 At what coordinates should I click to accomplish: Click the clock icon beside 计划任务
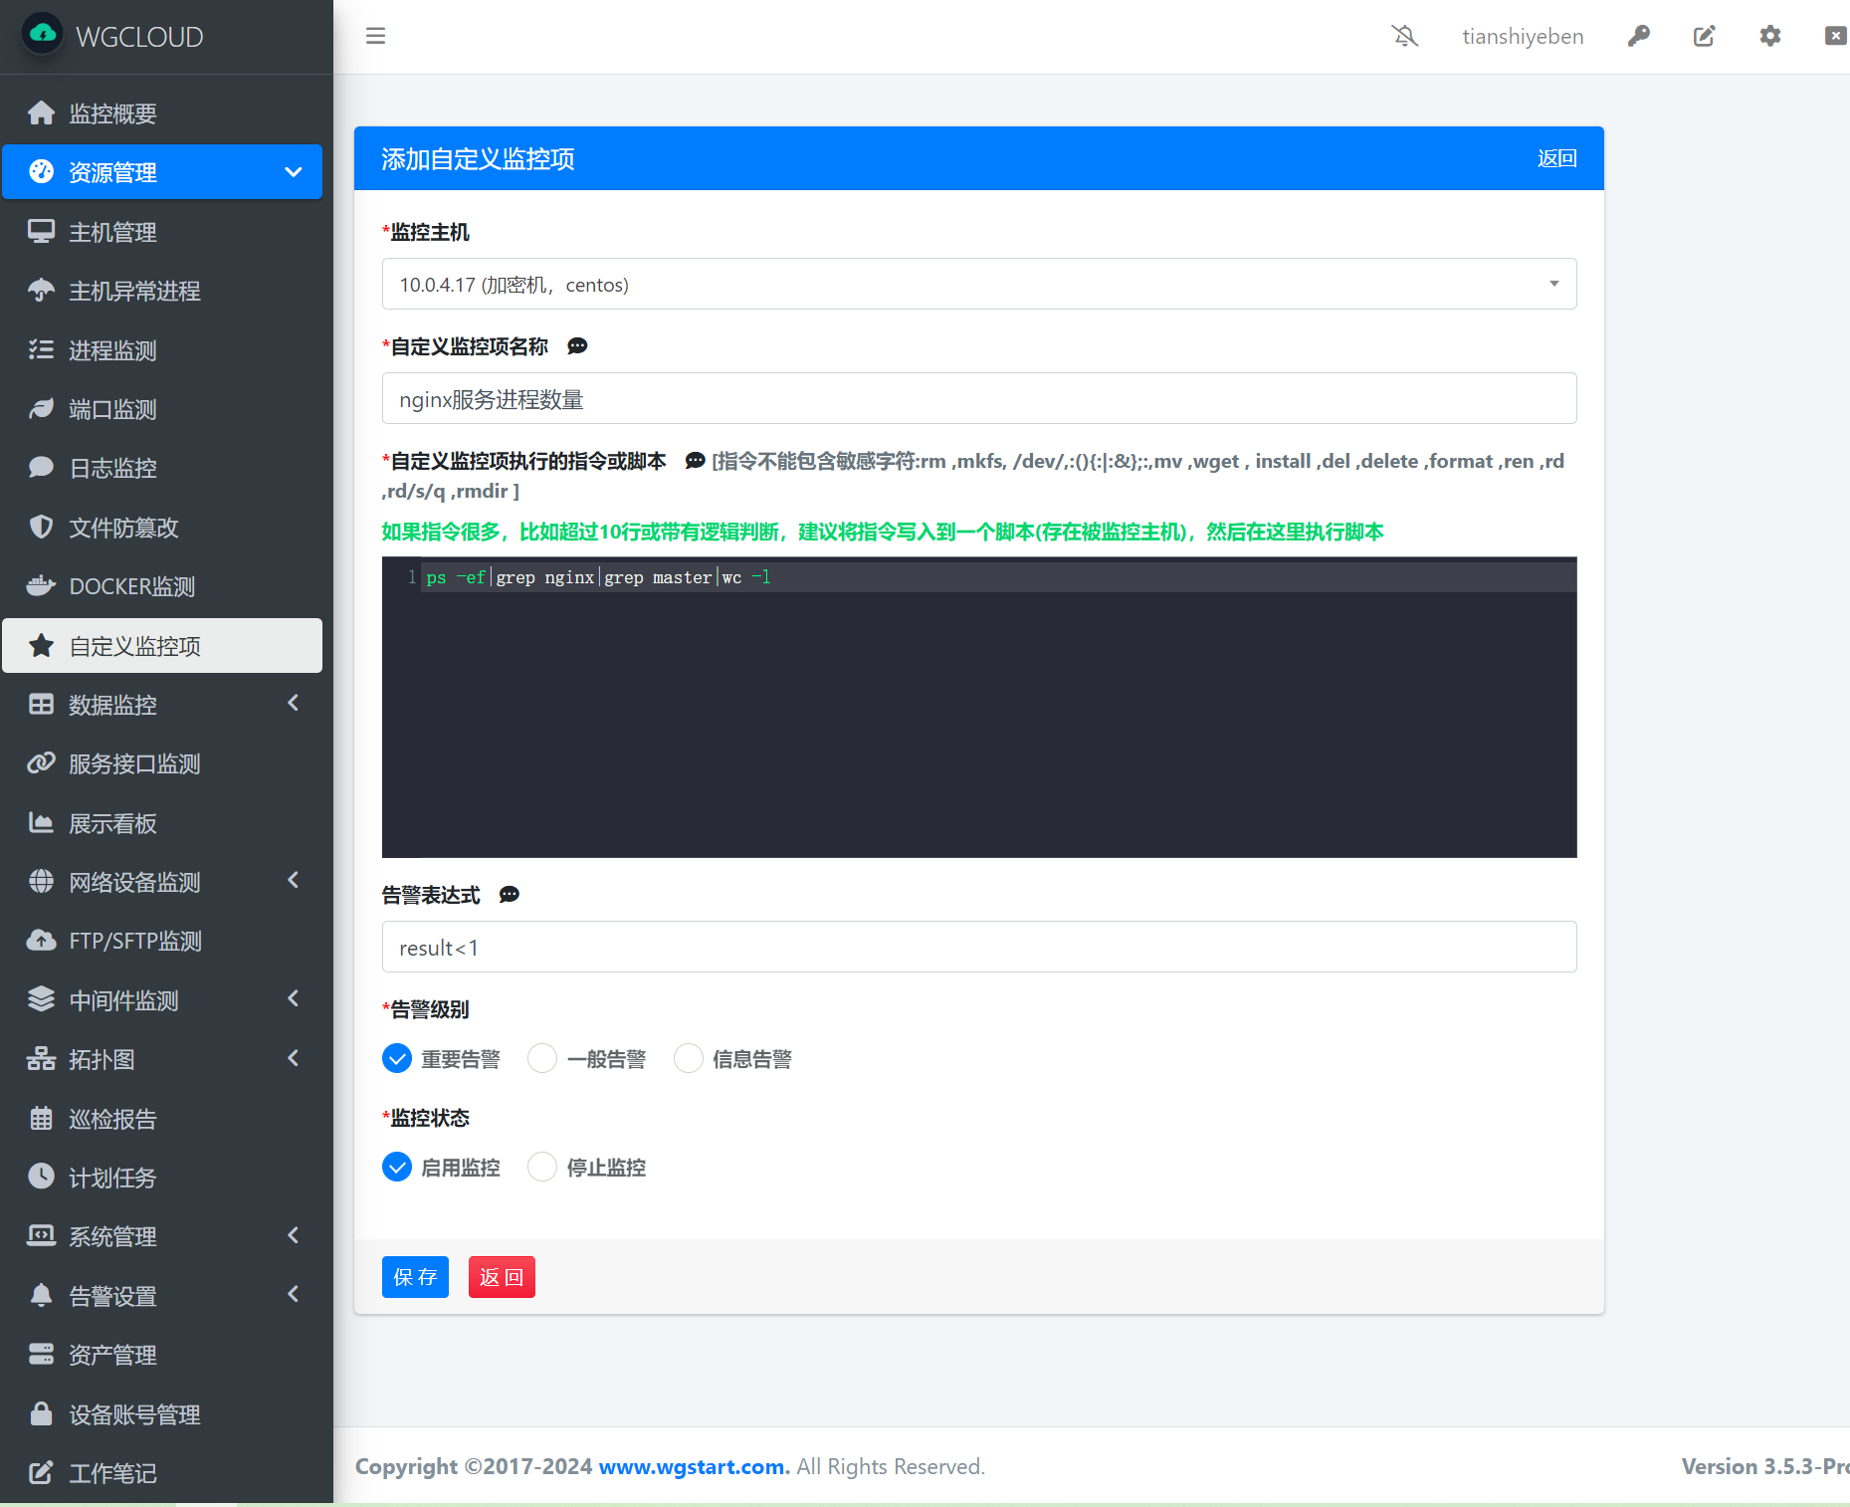41,1177
